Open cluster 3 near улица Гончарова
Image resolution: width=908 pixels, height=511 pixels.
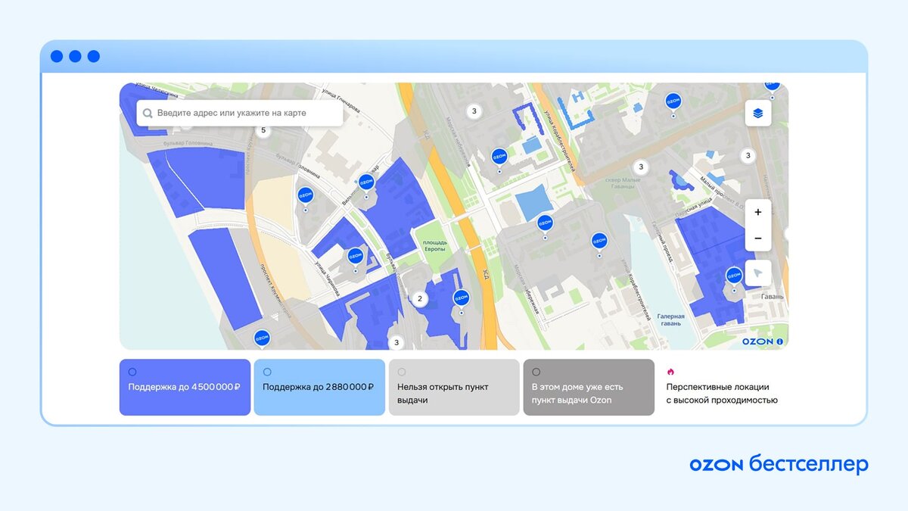(x=474, y=111)
